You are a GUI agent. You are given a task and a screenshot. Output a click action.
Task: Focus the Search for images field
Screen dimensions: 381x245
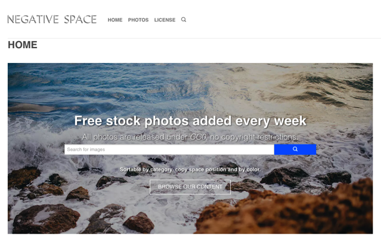click(169, 149)
